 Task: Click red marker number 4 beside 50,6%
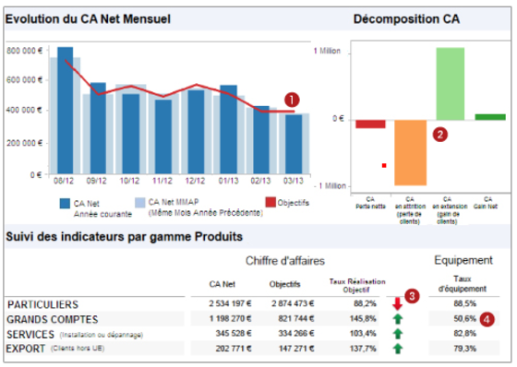[487, 319]
